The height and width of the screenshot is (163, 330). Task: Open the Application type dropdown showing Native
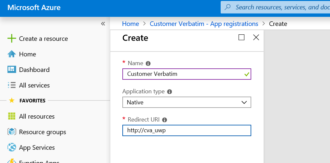point(187,102)
